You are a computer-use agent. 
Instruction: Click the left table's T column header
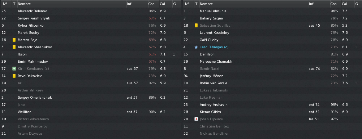click(x=14, y=4)
